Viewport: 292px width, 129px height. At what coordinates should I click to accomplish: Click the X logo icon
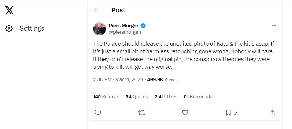point(9,10)
